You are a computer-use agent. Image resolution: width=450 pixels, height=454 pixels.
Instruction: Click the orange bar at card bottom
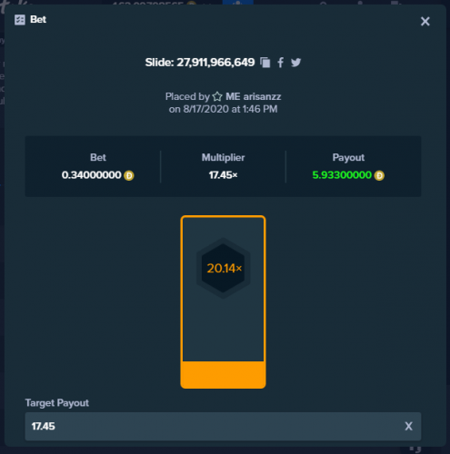pos(223,374)
